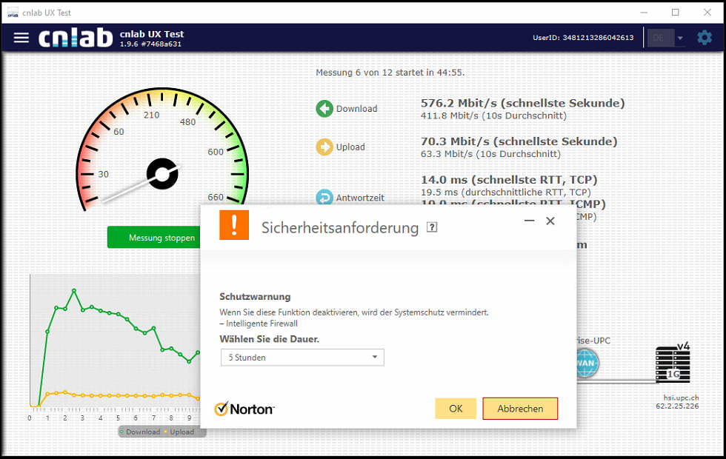Click the yellow Upload arrow icon
Image resolution: width=726 pixels, height=459 pixels.
coord(324,147)
